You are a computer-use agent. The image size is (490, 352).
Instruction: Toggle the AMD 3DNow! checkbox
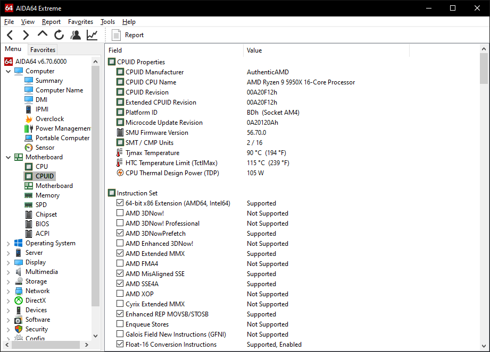tap(120, 213)
